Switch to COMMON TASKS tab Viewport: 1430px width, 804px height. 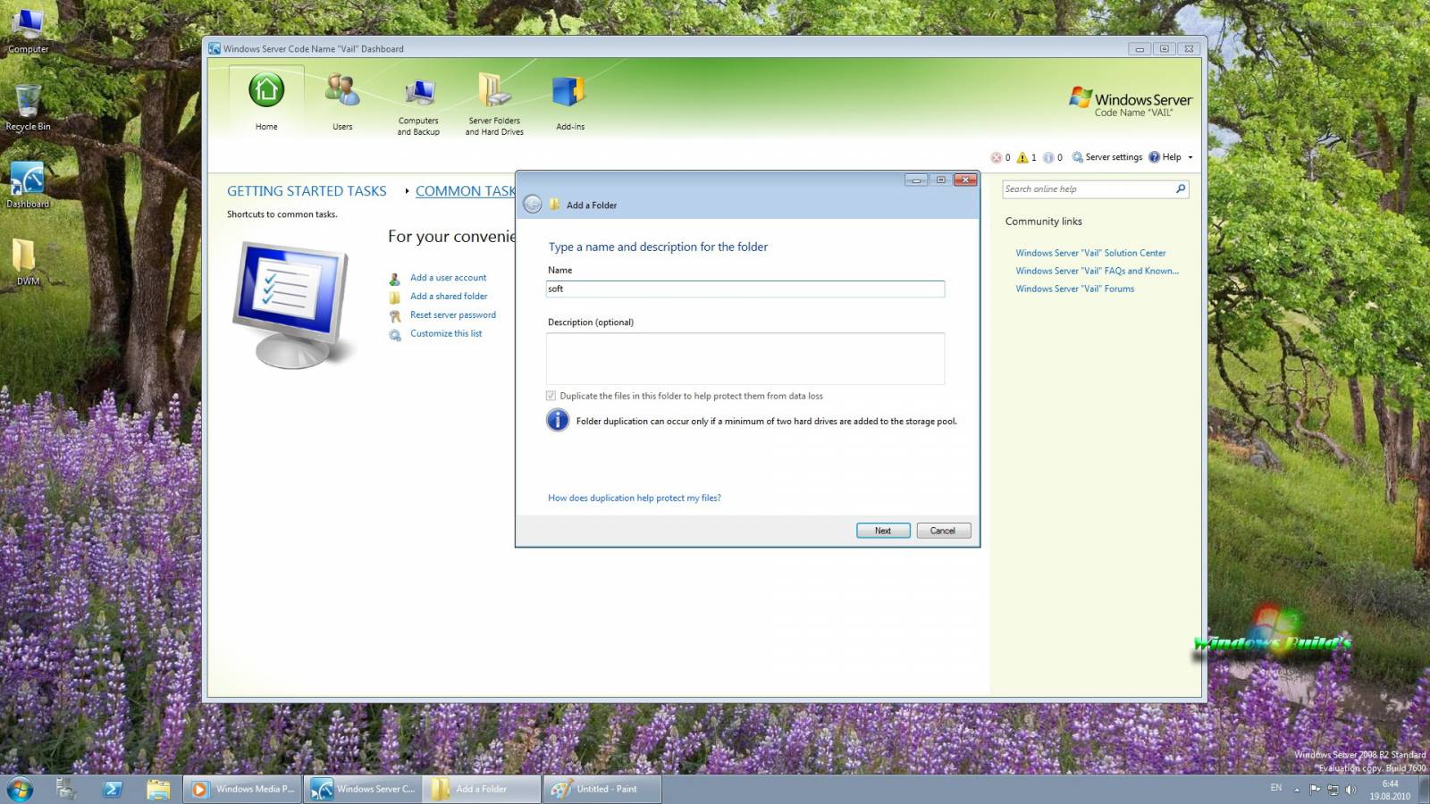[x=465, y=191]
